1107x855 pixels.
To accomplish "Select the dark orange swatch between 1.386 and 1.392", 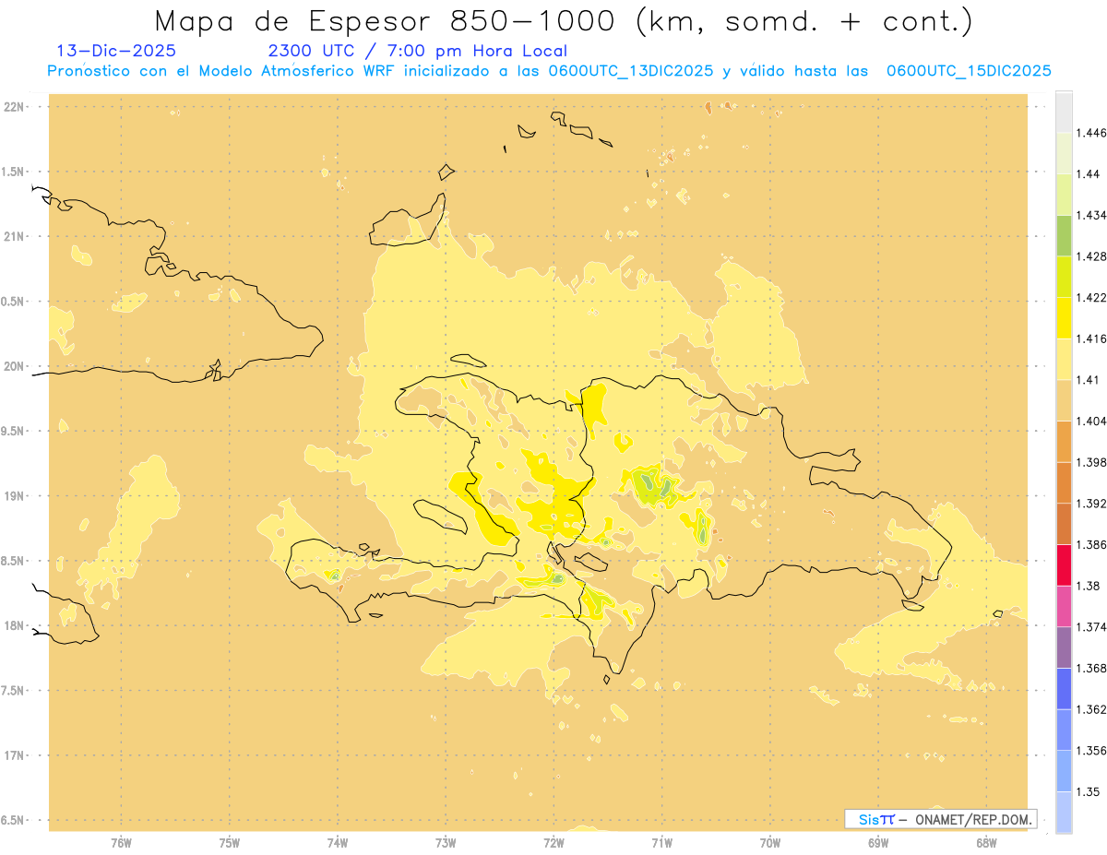I will click(1064, 524).
